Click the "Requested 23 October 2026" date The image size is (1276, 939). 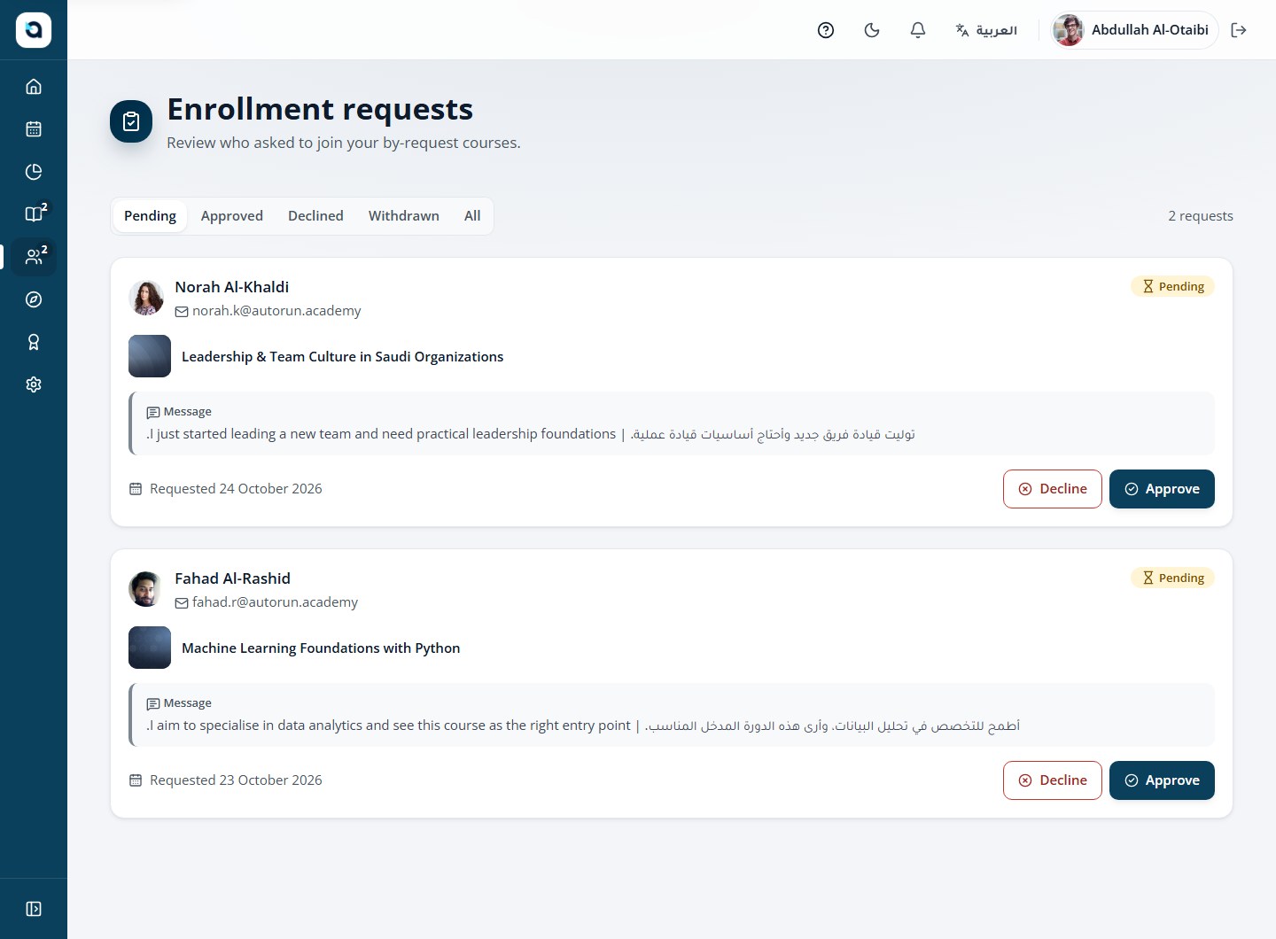[236, 780]
